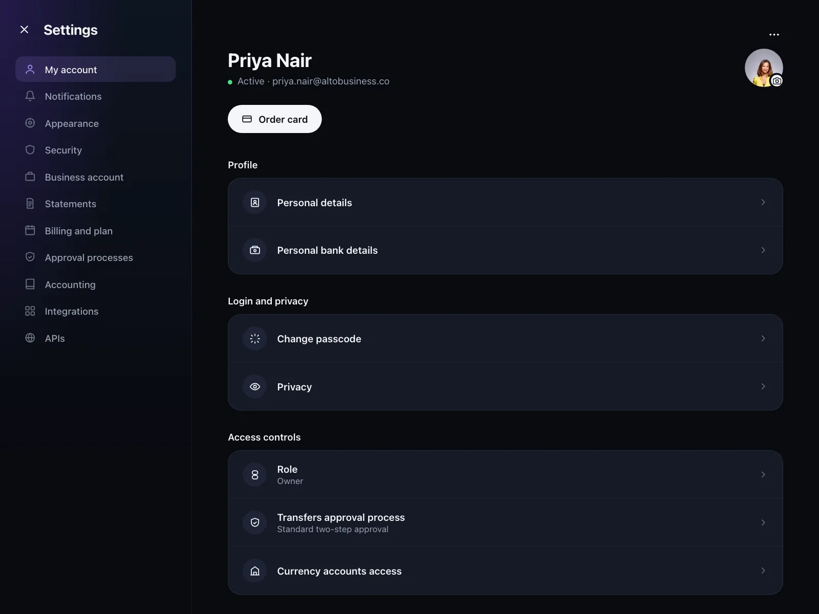Click the Integrations grid icon
This screenshot has width=819, height=614.
30,311
